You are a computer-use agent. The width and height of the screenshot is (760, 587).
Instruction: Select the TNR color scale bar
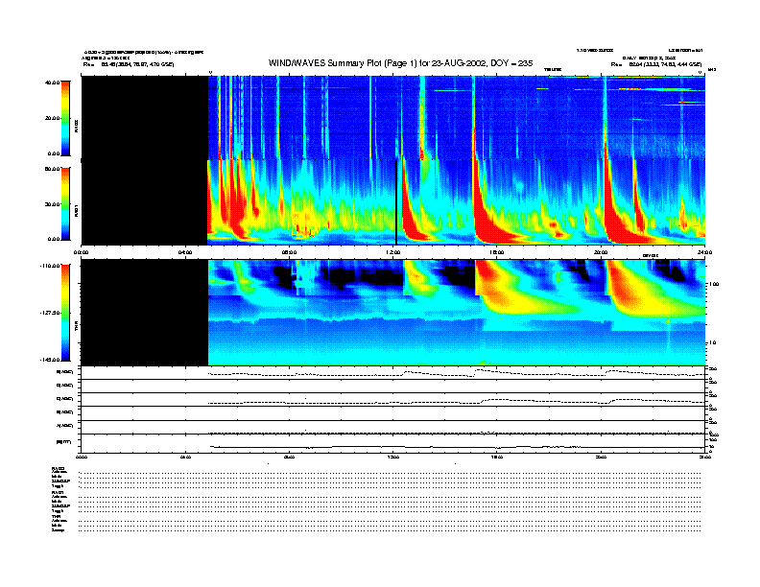[65, 313]
